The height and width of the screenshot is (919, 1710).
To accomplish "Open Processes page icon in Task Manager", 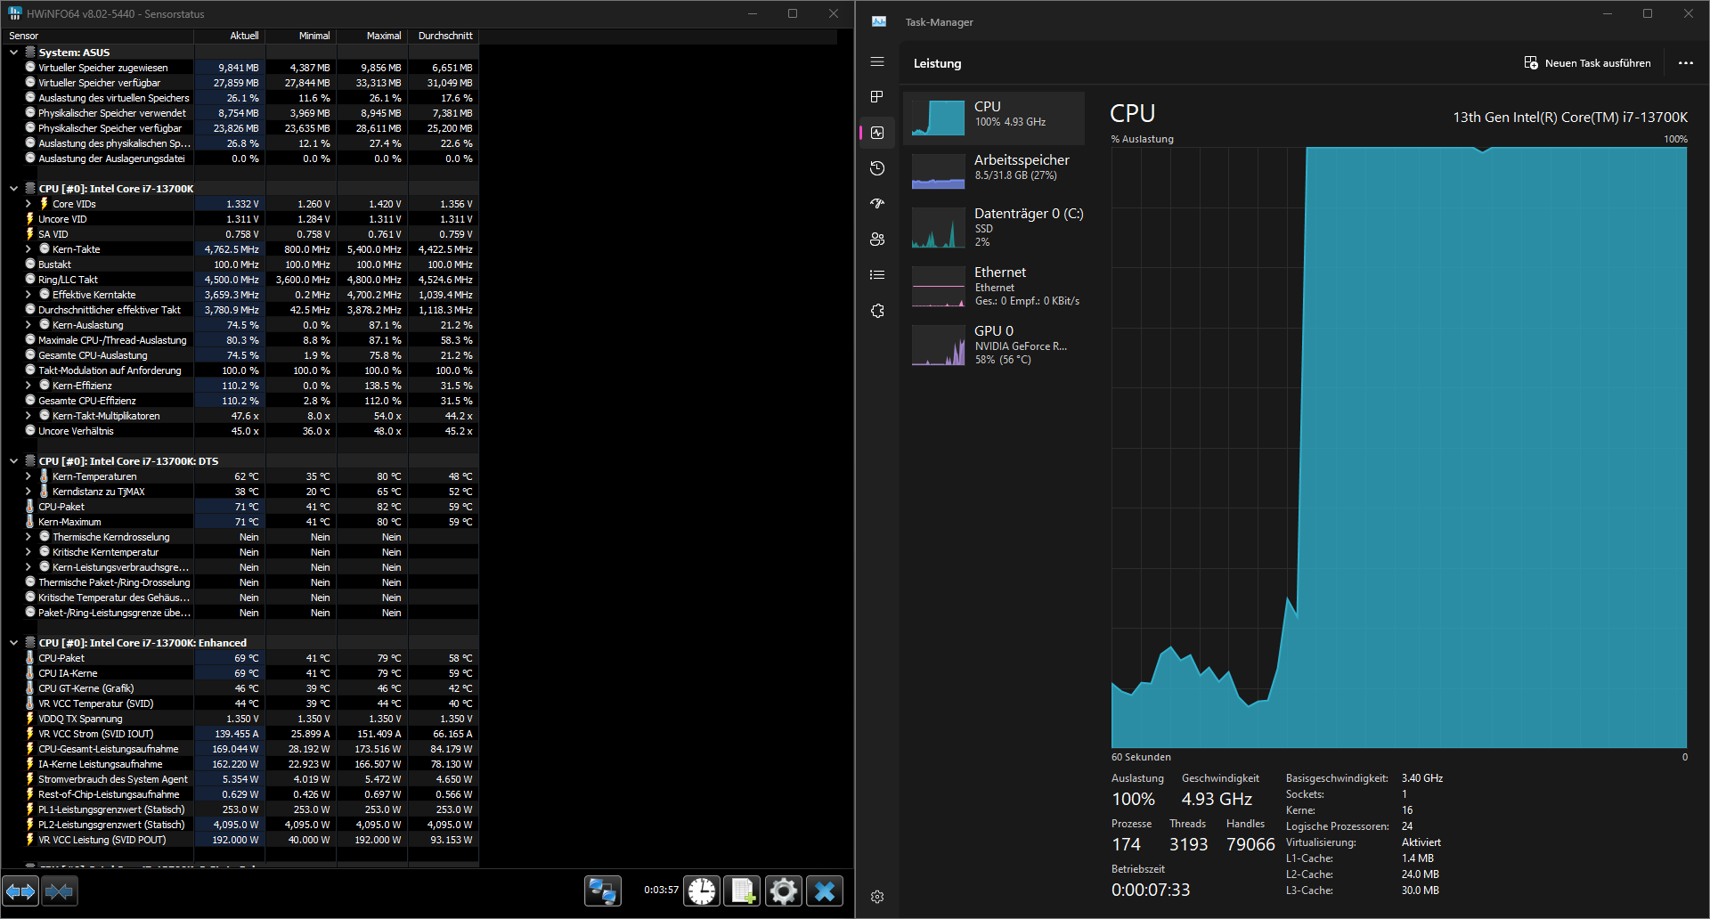I will (877, 97).
